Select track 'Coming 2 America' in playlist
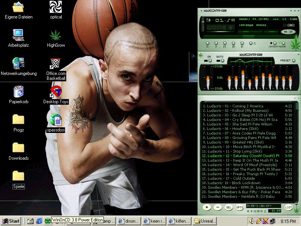 248,106
